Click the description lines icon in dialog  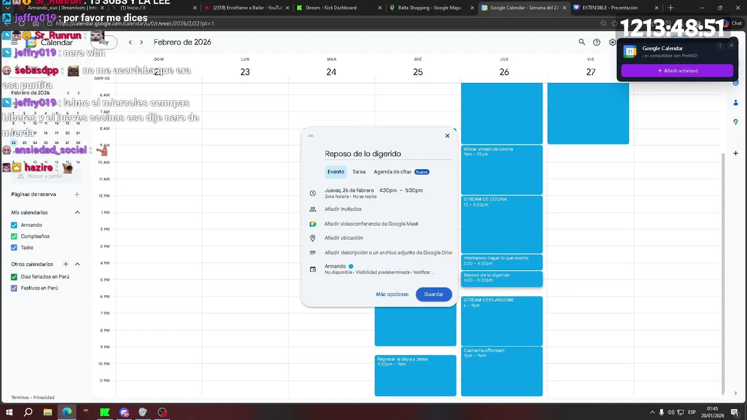tap(313, 253)
